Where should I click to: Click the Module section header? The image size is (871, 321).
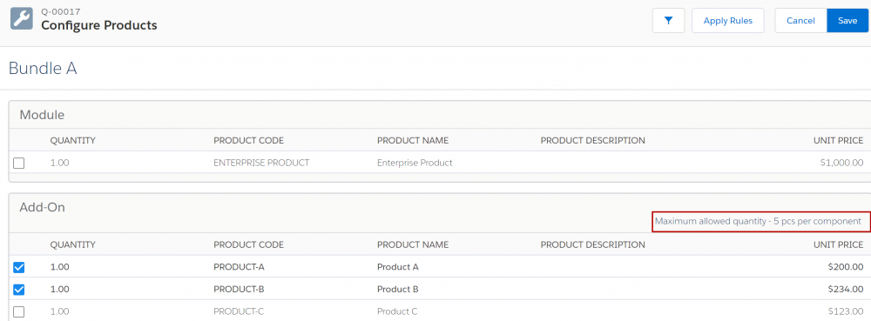[42, 116]
